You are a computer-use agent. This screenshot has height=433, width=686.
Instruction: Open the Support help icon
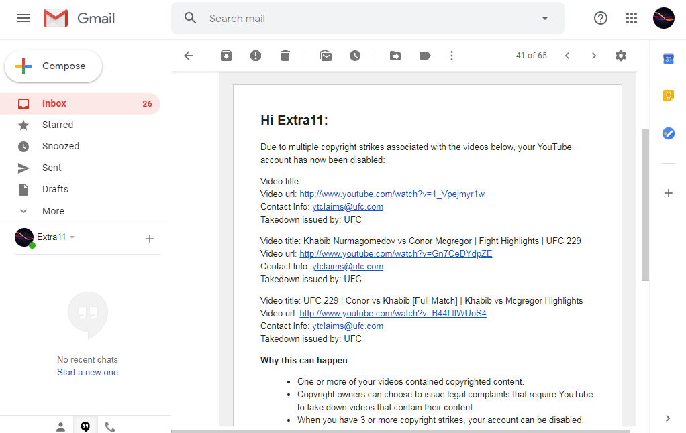[x=601, y=18]
